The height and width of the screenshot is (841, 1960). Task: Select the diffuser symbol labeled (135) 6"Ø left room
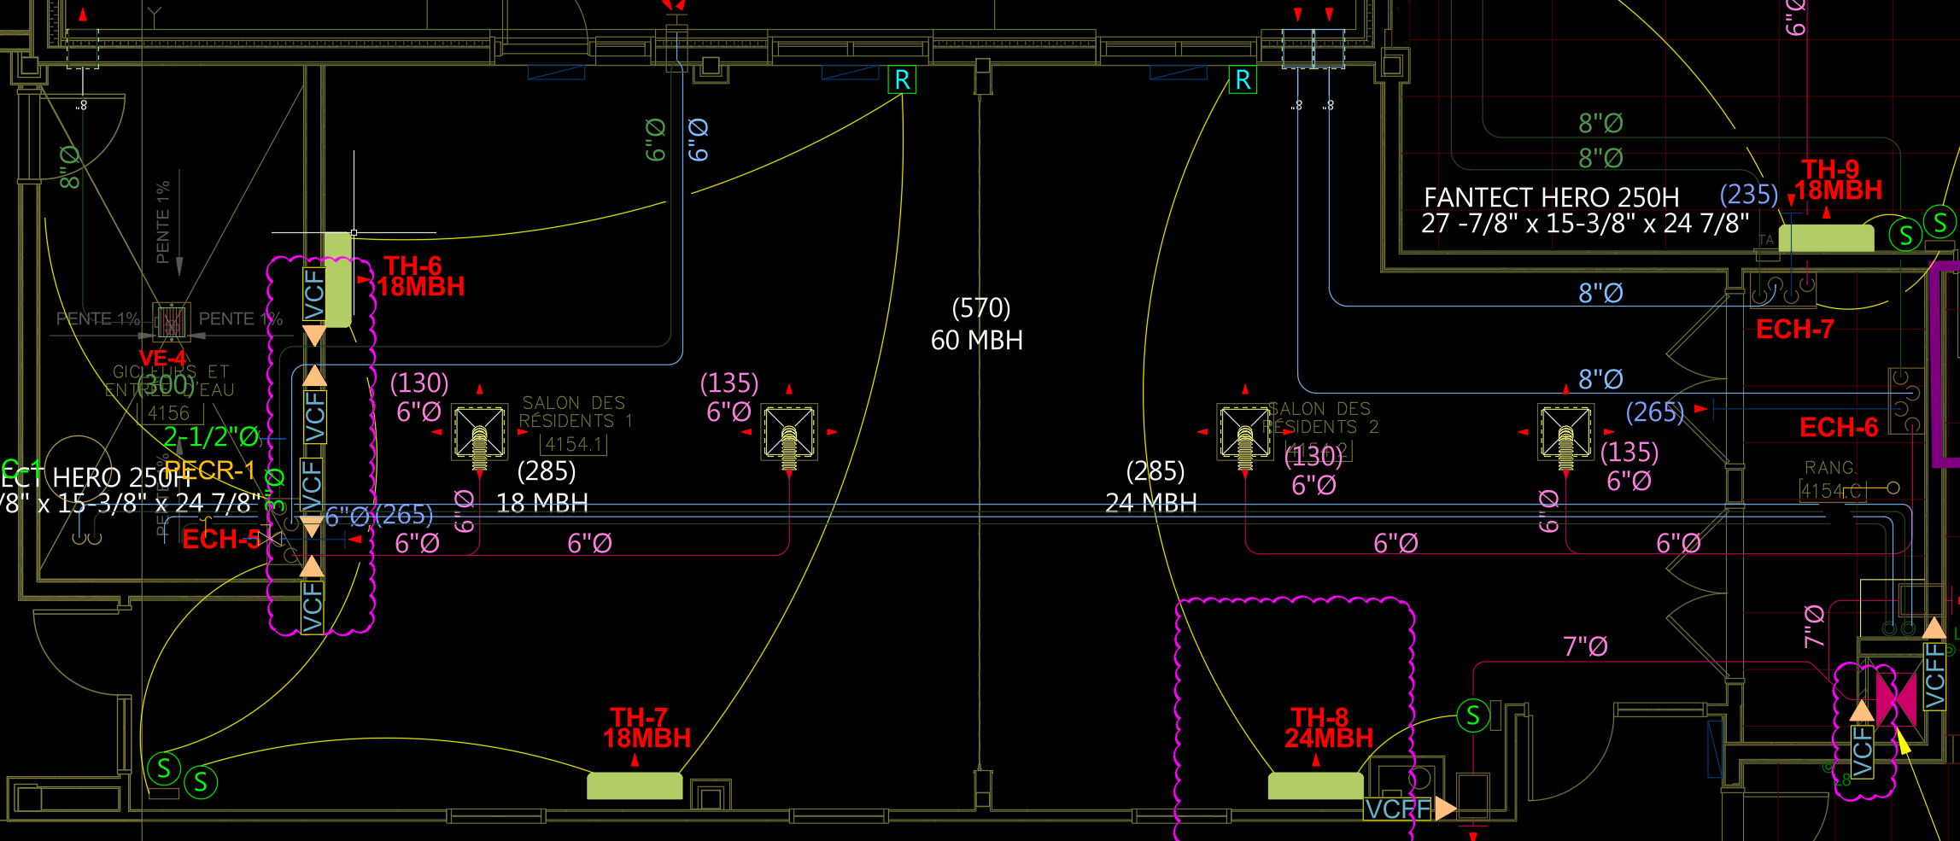pos(789,432)
